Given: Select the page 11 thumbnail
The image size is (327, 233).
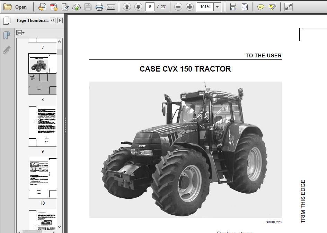Looking at the screenshot, I should pyautogui.click(x=42, y=220).
